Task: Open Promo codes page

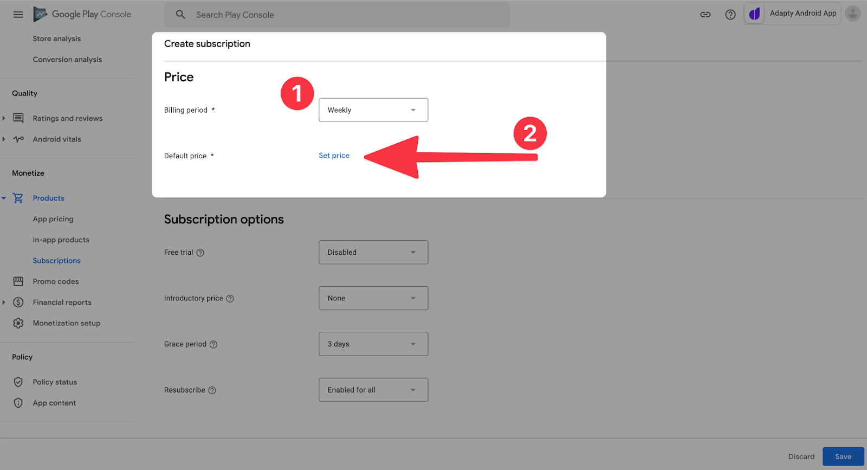Action: tap(56, 281)
